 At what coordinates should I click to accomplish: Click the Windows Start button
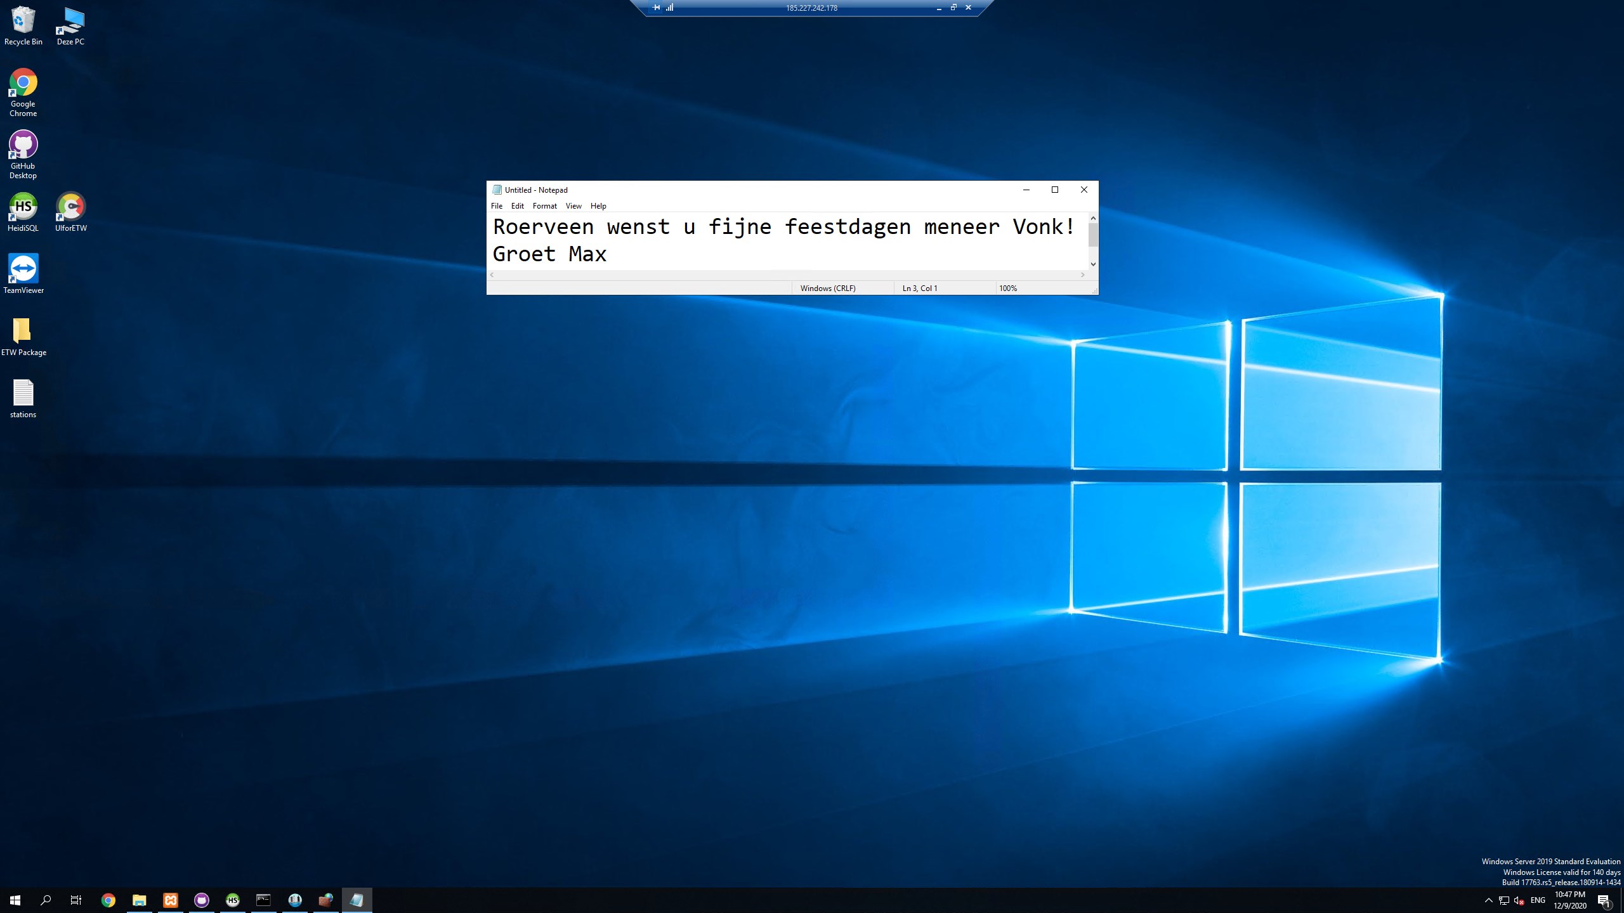point(15,900)
